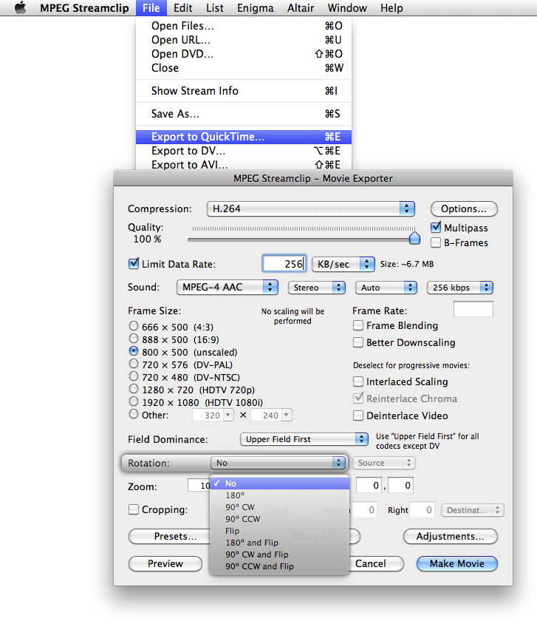Click the Rotation popup button
Viewport: 537px width, 621px height.
coord(278,463)
